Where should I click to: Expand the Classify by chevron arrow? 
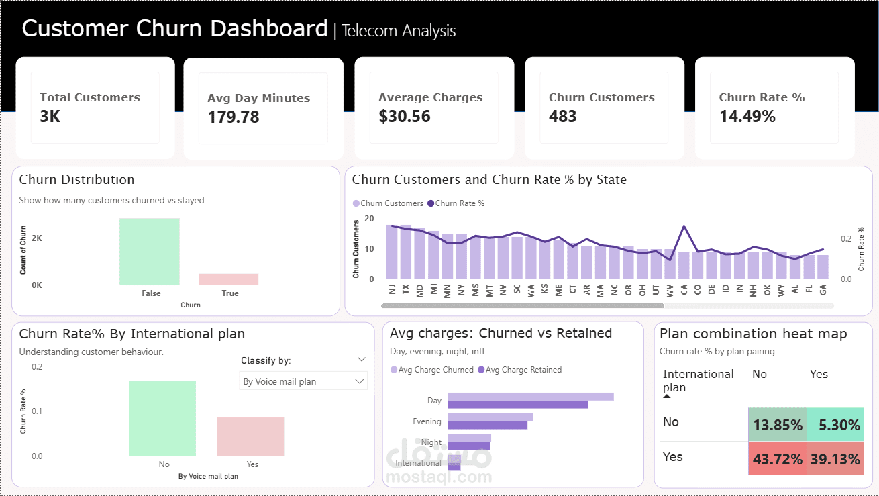pyautogui.click(x=362, y=360)
